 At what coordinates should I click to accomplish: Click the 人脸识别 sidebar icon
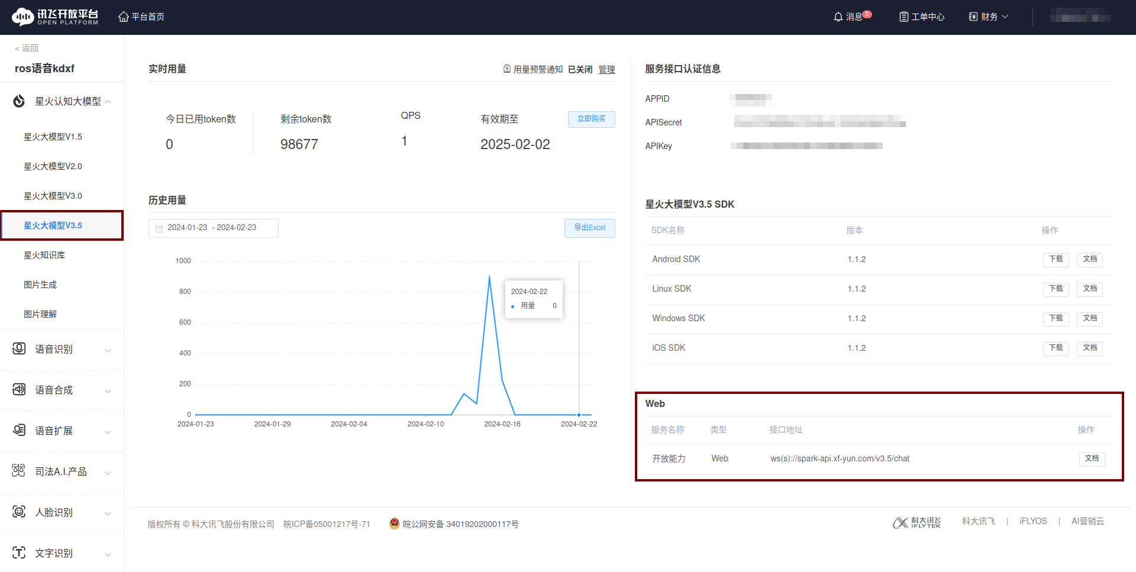19,512
